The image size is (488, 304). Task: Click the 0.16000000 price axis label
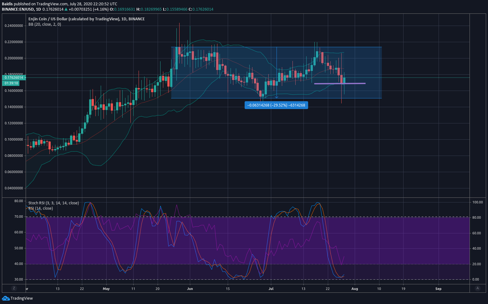point(14,91)
